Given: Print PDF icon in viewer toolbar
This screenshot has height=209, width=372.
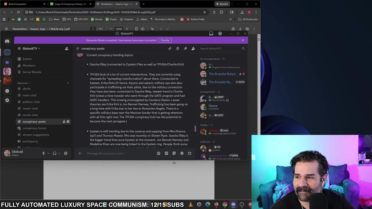Looking at the screenshot, I should coord(247,29).
